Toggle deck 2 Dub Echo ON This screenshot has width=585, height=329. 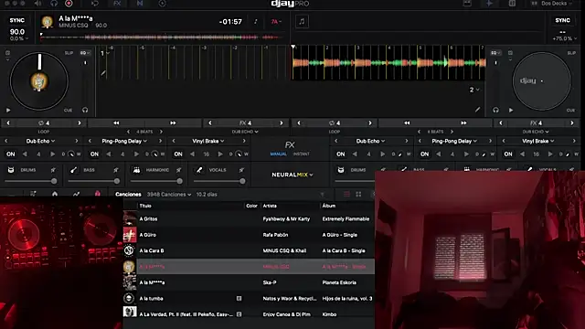[341, 154]
